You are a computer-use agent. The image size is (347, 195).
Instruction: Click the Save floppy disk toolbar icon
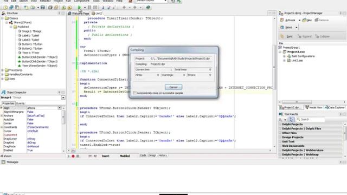pyautogui.click(x=43, y=7)
